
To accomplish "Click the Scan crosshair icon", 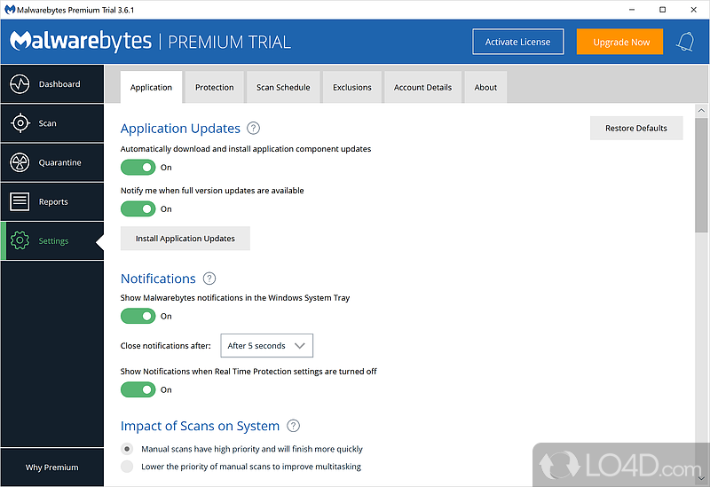I will 20,123.
